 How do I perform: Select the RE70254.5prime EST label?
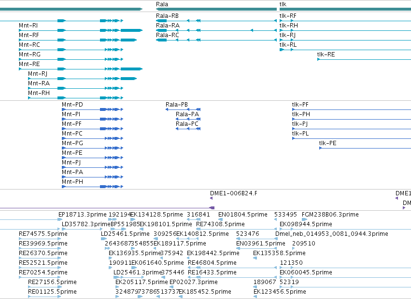click(x=43, y=272)
